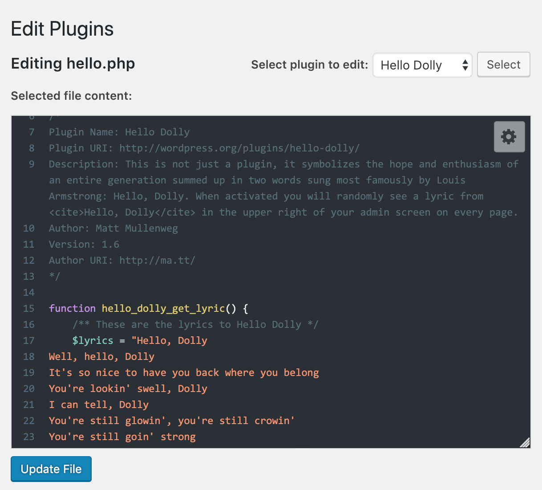The width and height of the screenshot is (542, 490).
Task: Click the editor resize handle in corner
Action: tap(525, 442)
